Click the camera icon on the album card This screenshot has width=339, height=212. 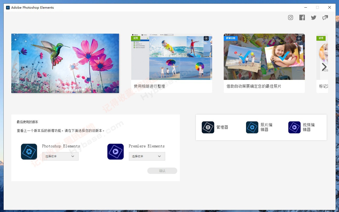(206, 38)
